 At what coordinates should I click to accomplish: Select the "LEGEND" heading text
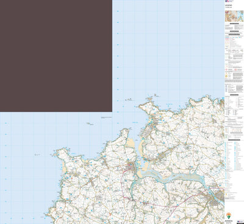coord(228,5)
